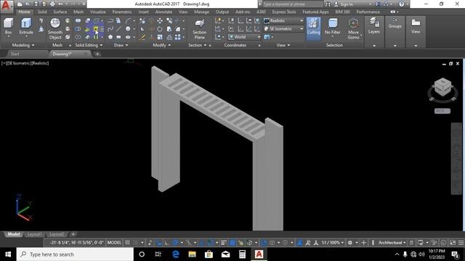Select the Extrude tool
This screenshot has width=465, height=261.
click(26, 27)
